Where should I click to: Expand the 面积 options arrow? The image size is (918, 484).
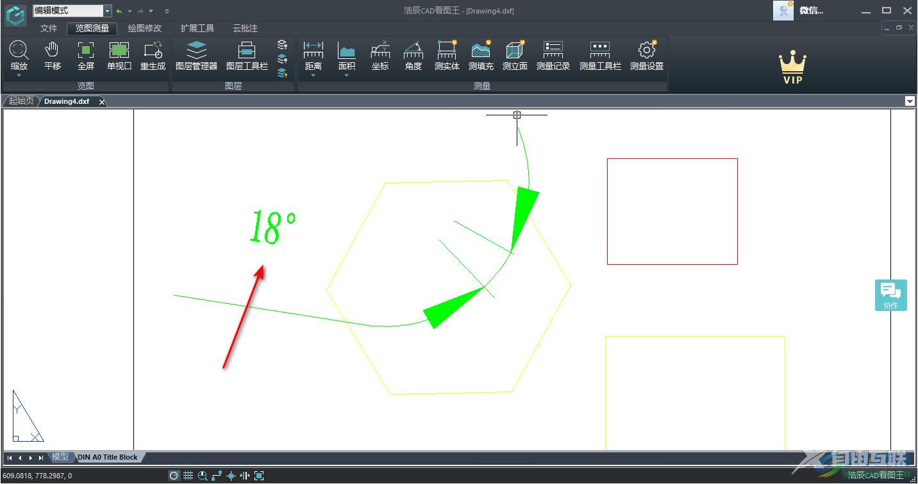point(347,76)
